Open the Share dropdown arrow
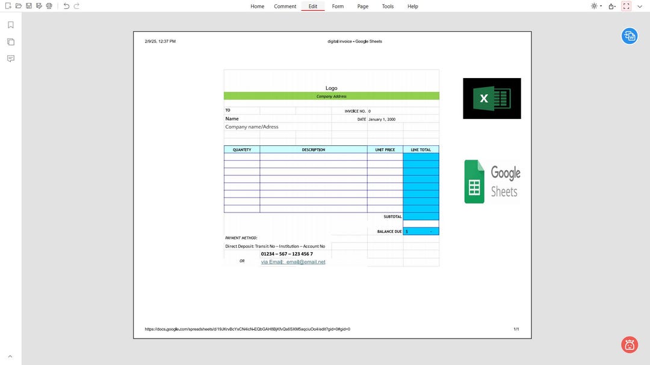 tap(614, 6)
